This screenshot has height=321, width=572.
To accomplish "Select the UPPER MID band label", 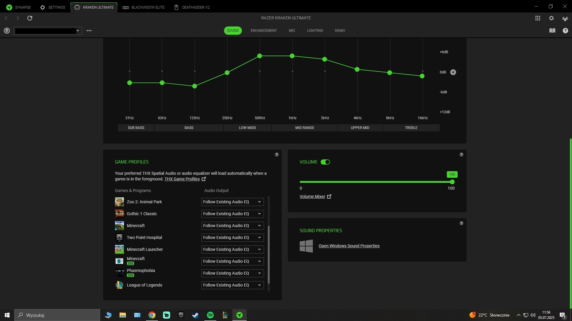I will [360, 128].
